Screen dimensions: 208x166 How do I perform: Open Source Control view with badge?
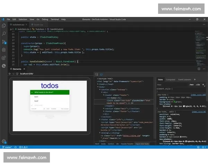[4, 42]
